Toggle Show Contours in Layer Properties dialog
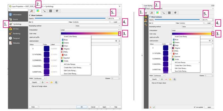223x111 pixels. coord(30,15)
